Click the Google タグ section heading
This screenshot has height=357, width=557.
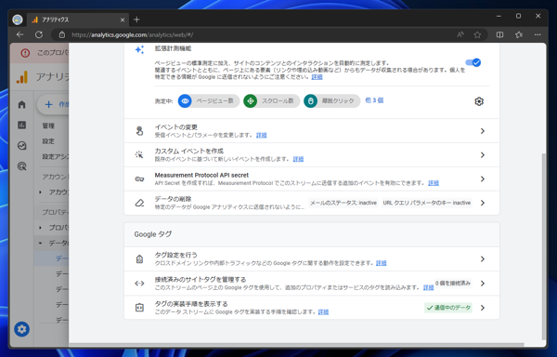(x=153, y=234)
